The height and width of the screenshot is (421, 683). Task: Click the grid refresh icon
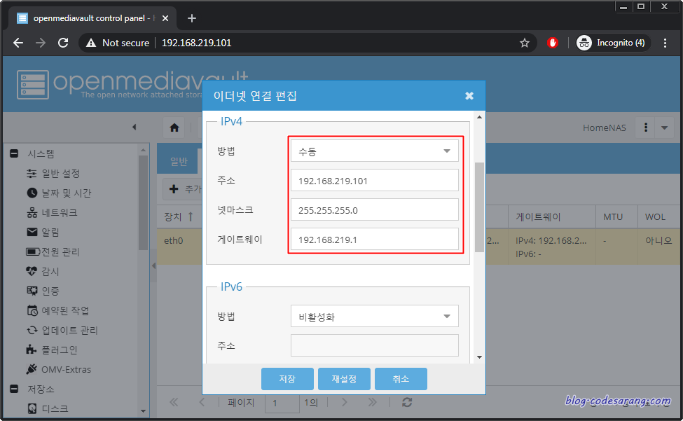pyautogui.click(x=407, y=402)
